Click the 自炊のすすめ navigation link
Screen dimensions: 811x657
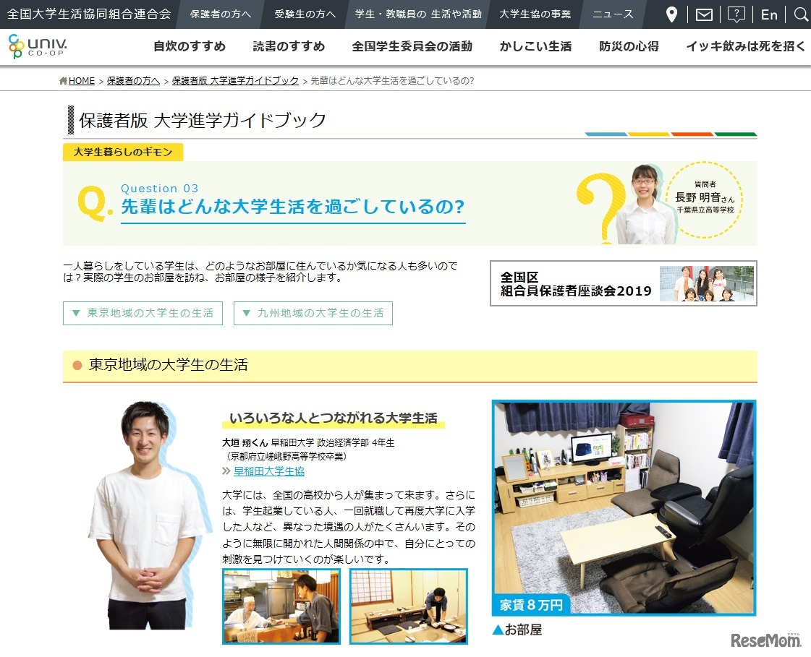click(189, 46)
